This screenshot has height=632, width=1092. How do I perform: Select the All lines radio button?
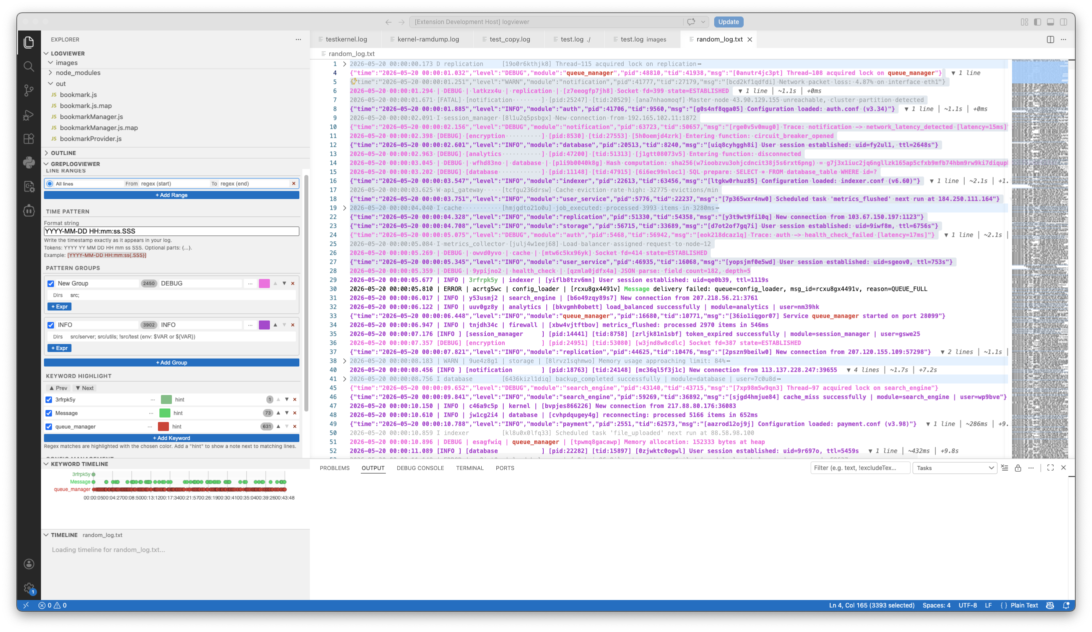point(50,183)
